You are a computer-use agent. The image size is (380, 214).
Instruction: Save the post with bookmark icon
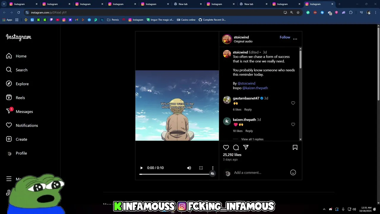tap(295, 147)
